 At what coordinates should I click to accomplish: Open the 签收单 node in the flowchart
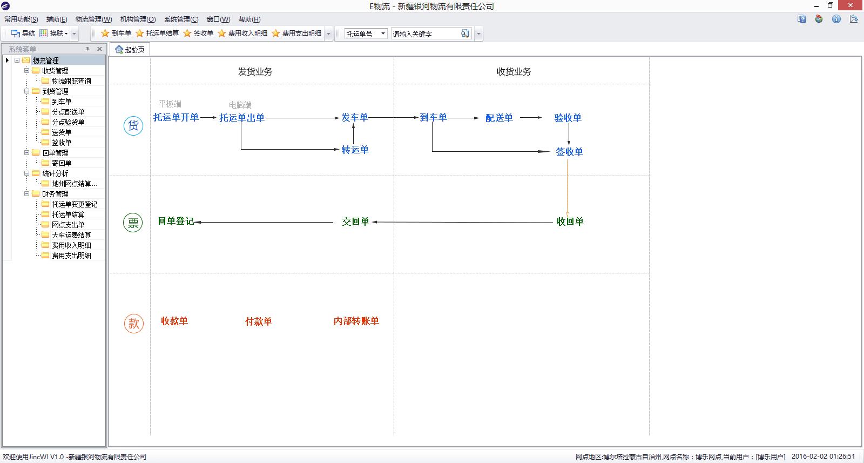coord(569,152)
